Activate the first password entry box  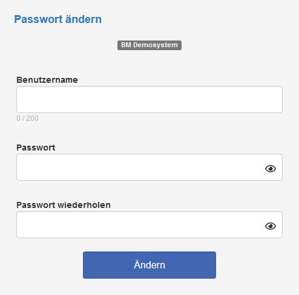point(149,167)
